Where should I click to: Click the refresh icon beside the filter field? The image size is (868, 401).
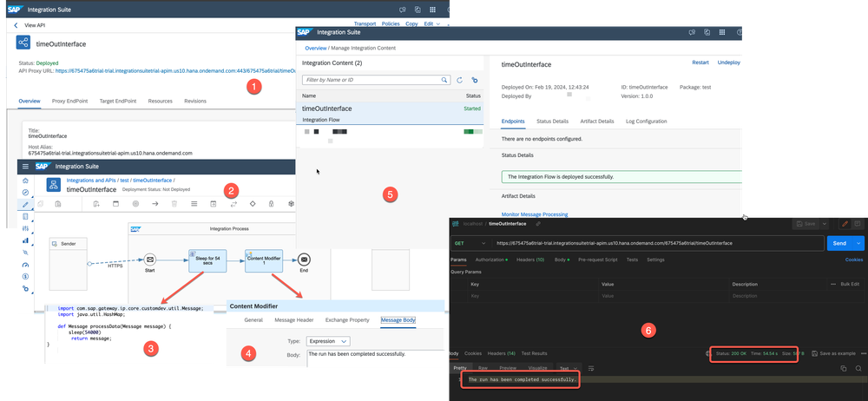(x=459, y=80)
